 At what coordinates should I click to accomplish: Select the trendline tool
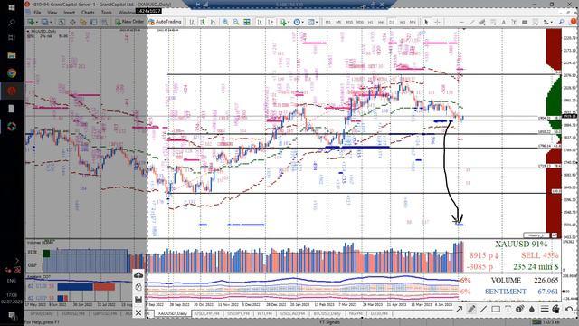click(x=471, y=22)
